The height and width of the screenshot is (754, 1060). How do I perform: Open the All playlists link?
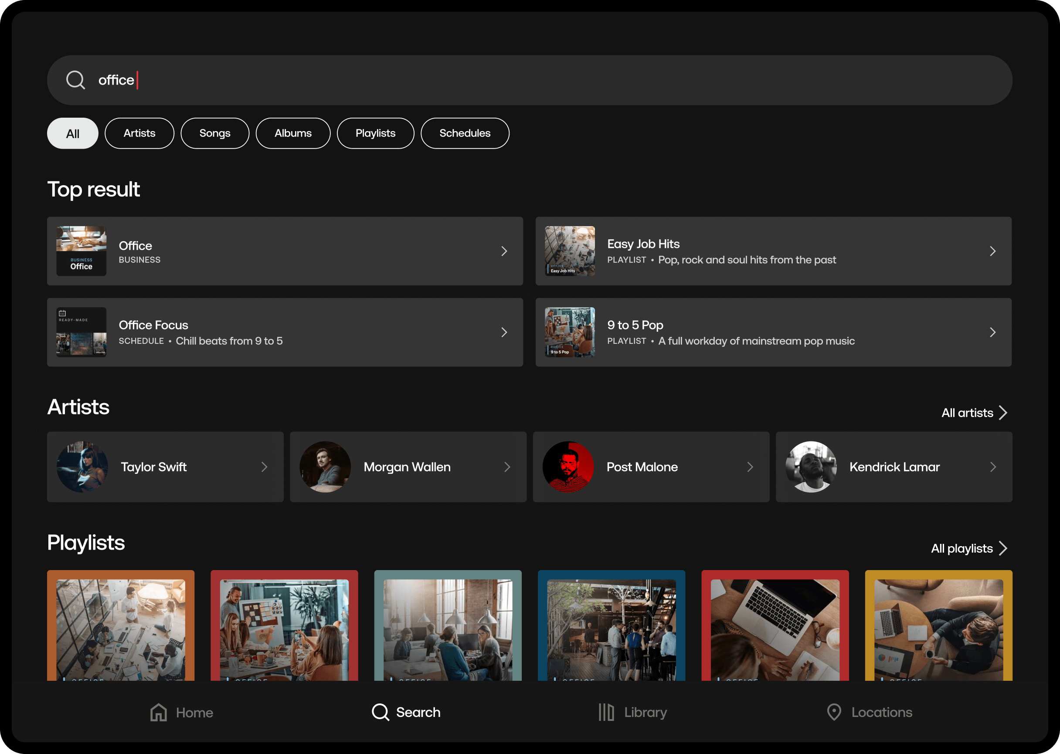coord(968,548)
